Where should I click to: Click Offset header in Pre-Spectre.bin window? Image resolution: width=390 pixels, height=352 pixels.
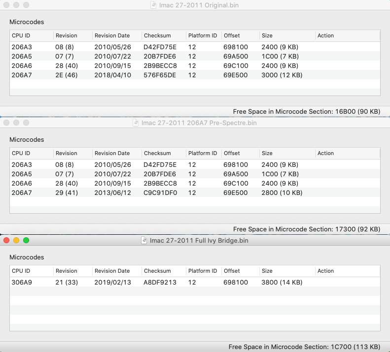point(241,153)
